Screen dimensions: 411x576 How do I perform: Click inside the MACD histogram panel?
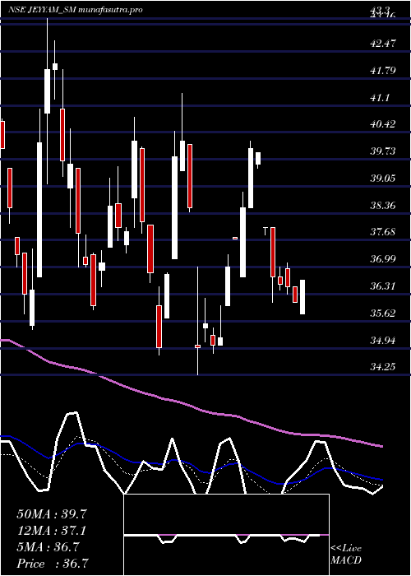[x=226, y=535]
